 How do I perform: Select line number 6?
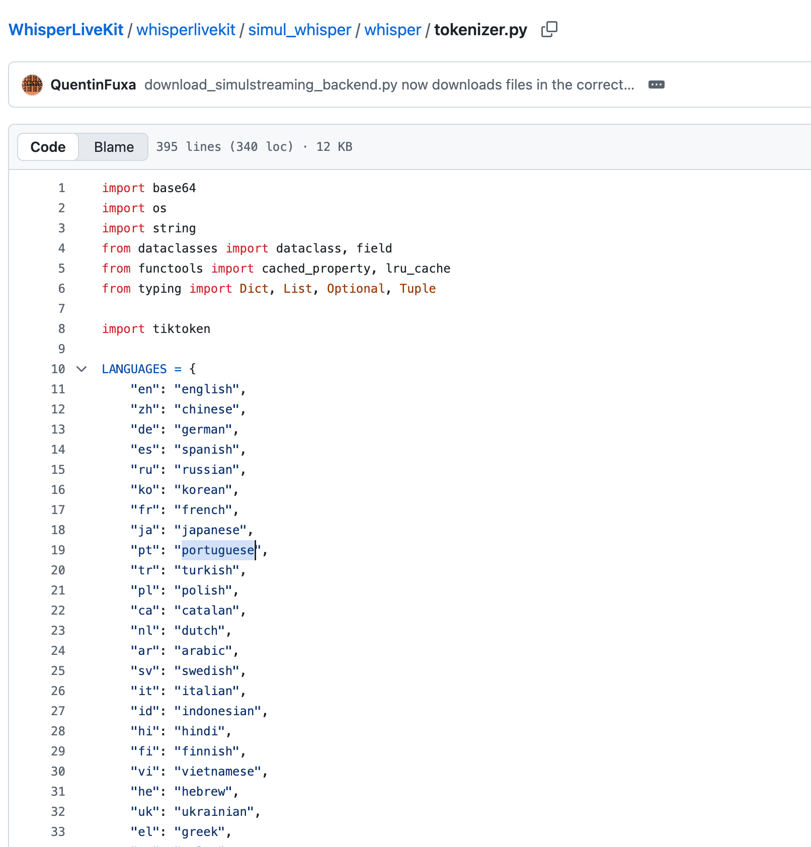click(61, 289)
